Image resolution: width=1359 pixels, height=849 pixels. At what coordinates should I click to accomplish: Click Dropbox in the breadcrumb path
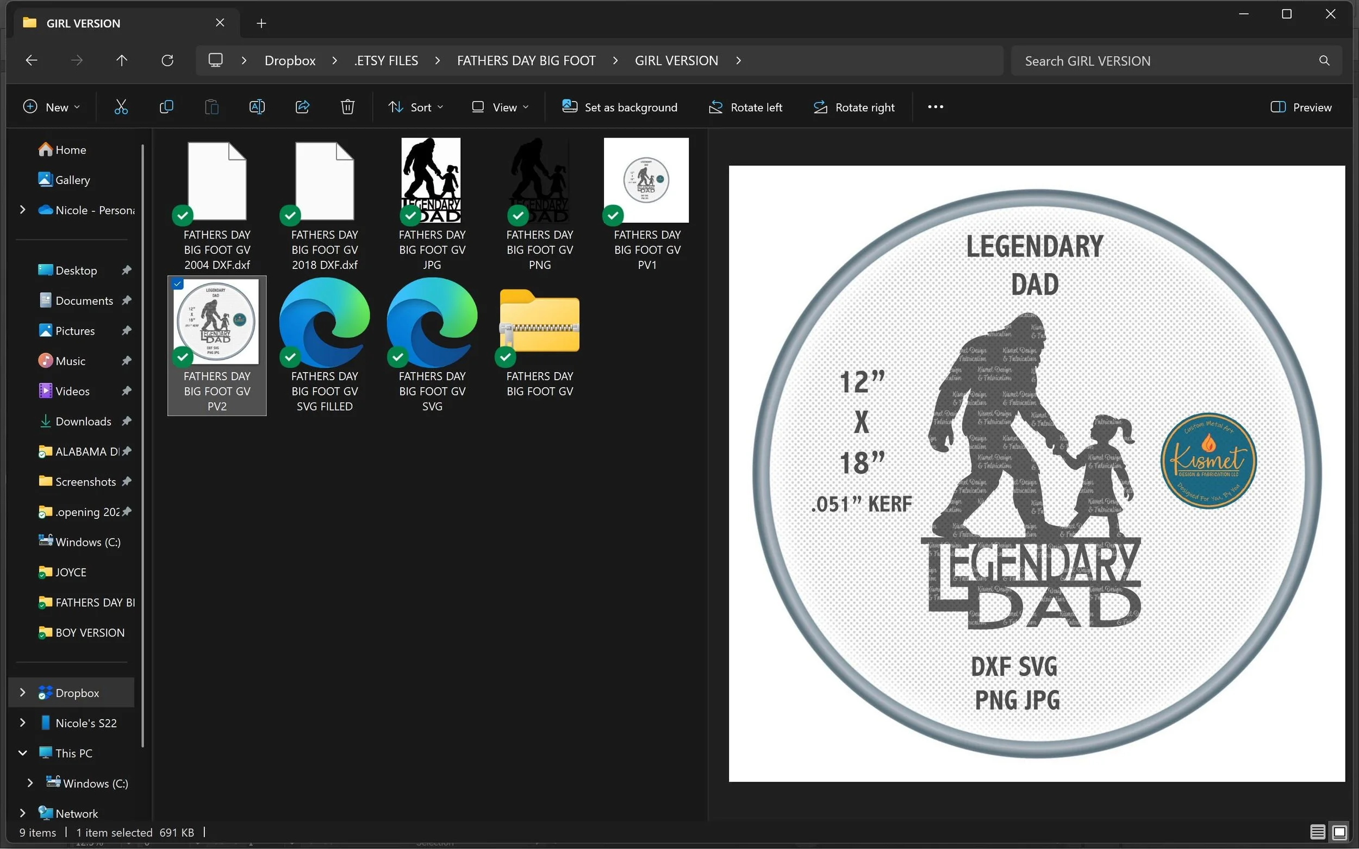290,60
